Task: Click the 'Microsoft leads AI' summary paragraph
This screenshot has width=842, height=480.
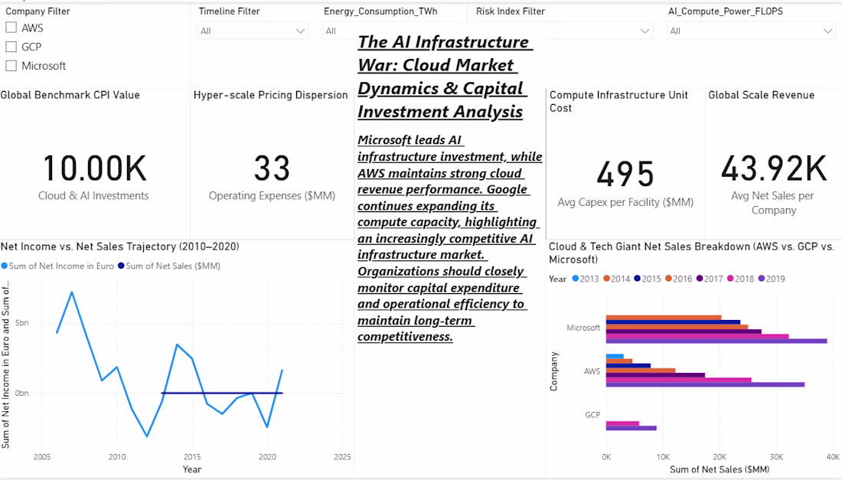Action: click(x=450, y=238)
